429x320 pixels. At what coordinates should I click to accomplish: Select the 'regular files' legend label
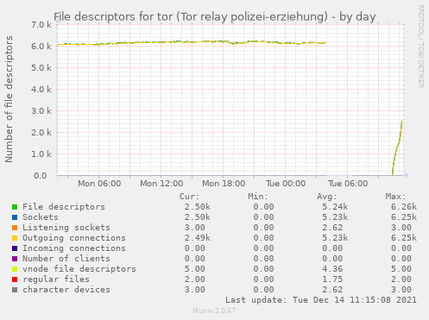click(56, 279)
